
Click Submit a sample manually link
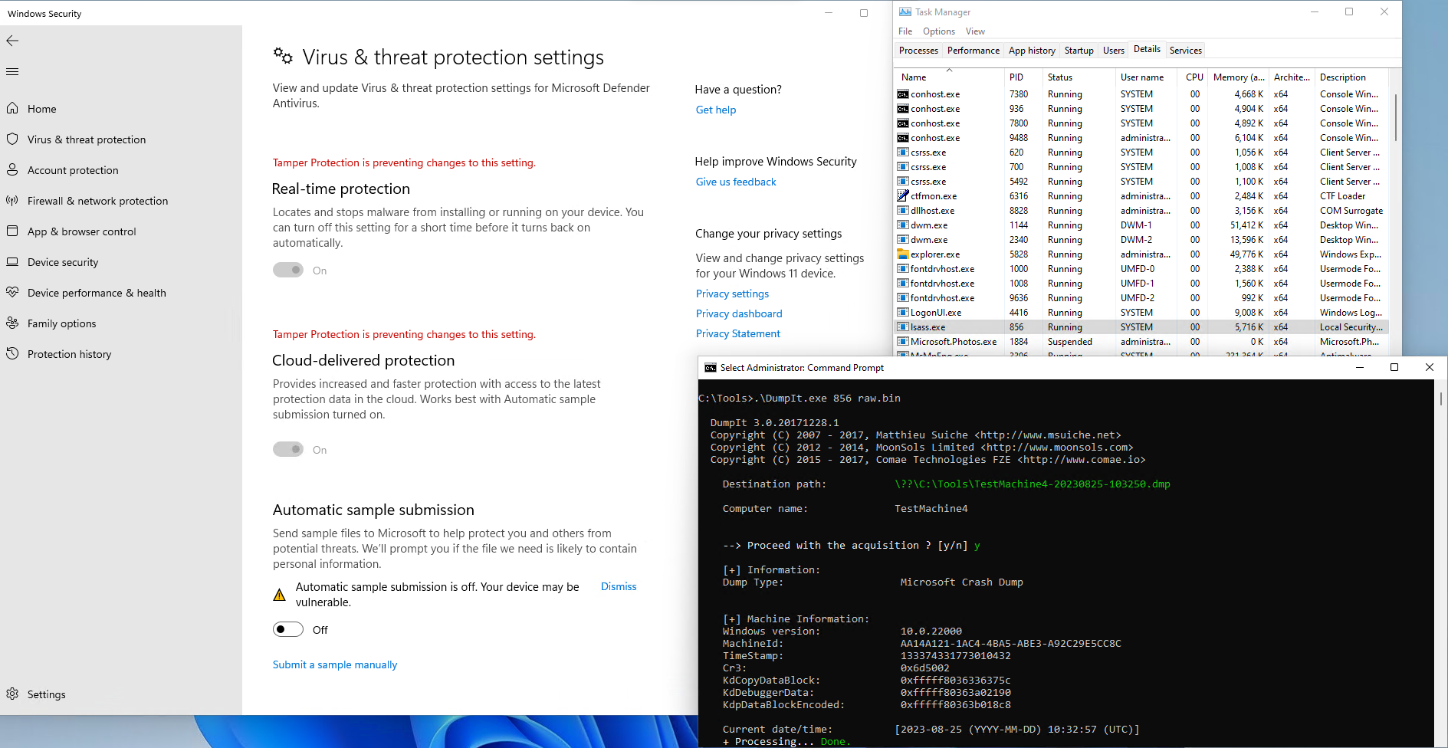[335, 664]
